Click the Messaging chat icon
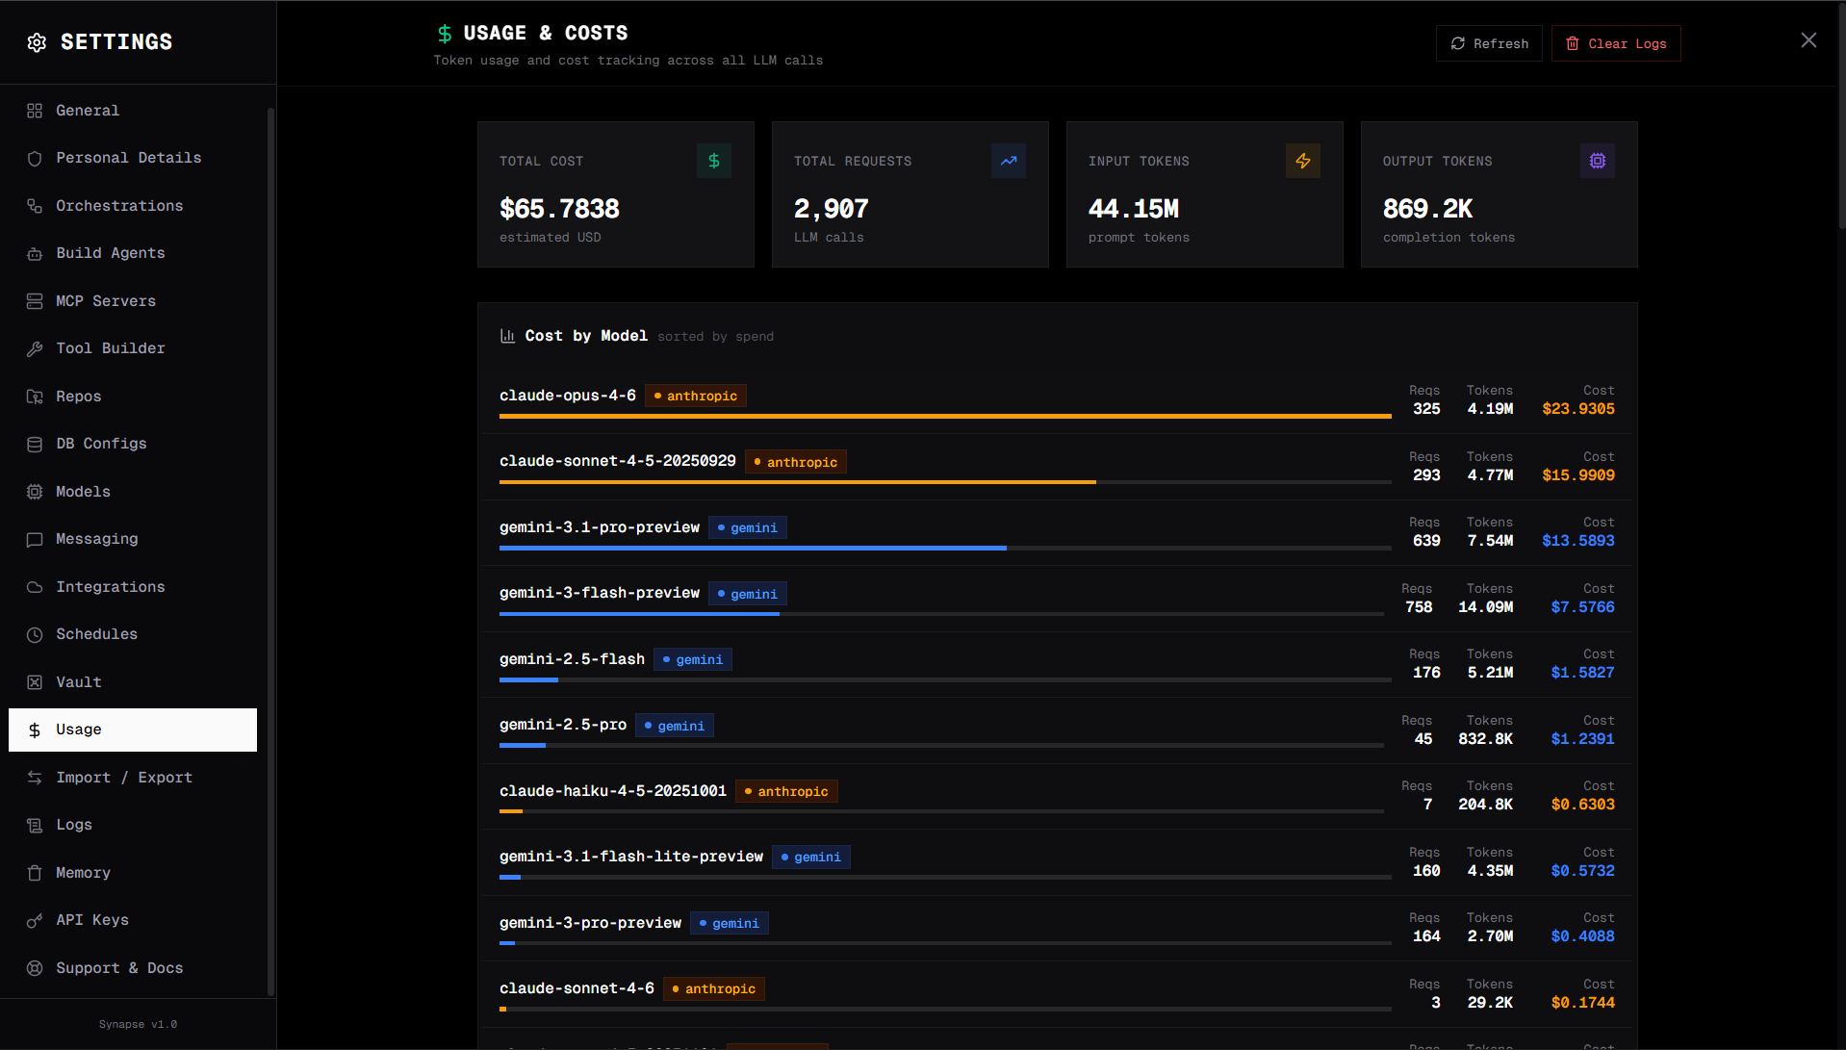This screenshot has height=1050, width=1846. (35, 540)
